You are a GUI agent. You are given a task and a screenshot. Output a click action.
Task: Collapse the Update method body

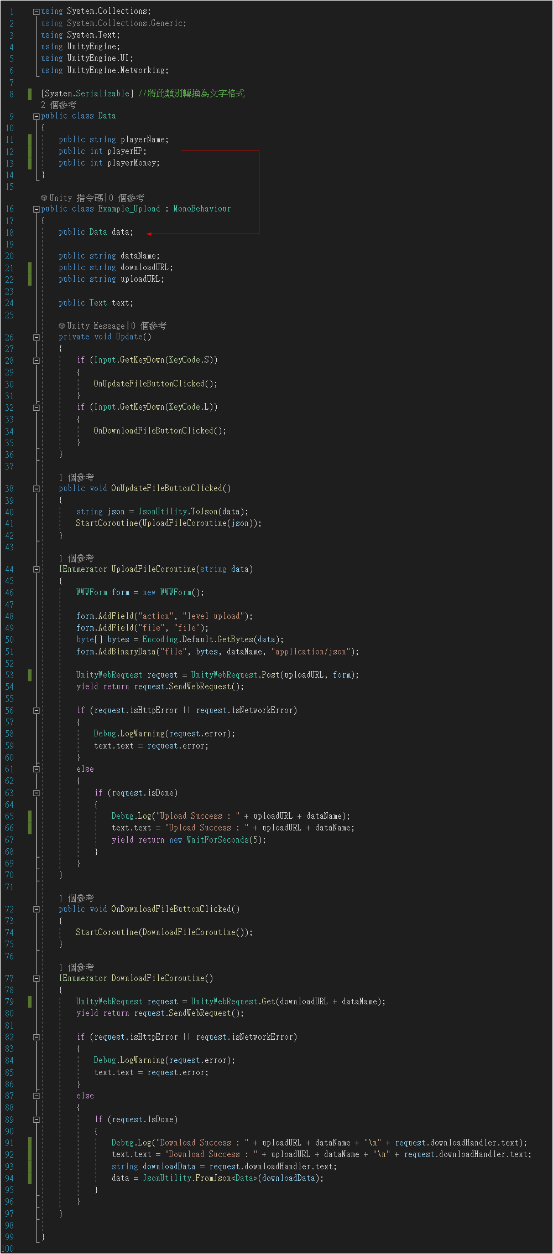pos(36,337)
